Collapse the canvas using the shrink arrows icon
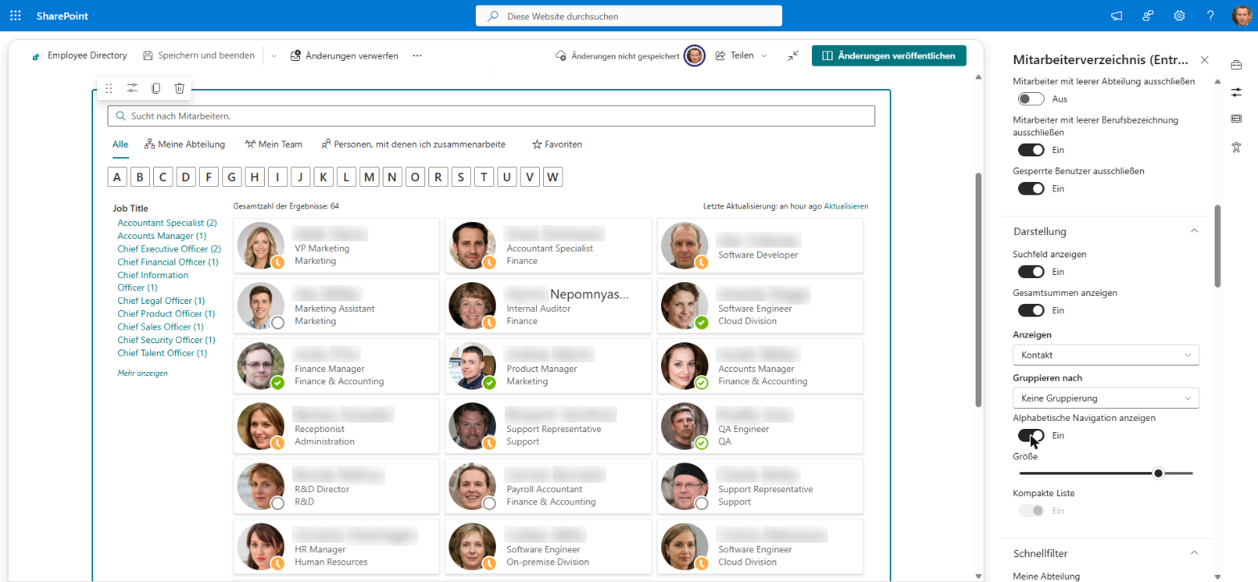 coord(793,55)
